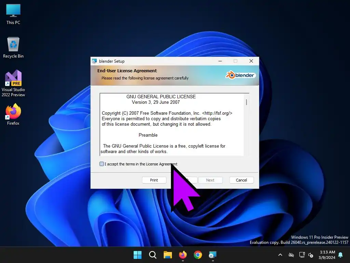
Task: Select the Firefox desktop shortcut
Action: (13, 114)
